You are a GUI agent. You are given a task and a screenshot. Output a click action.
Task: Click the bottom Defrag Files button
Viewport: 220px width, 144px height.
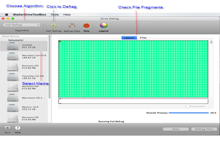[204, 129]
